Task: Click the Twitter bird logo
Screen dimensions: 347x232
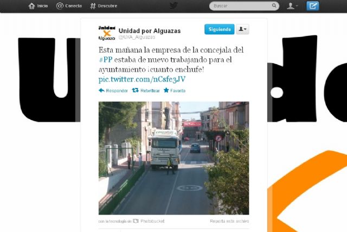Action: 173,6
